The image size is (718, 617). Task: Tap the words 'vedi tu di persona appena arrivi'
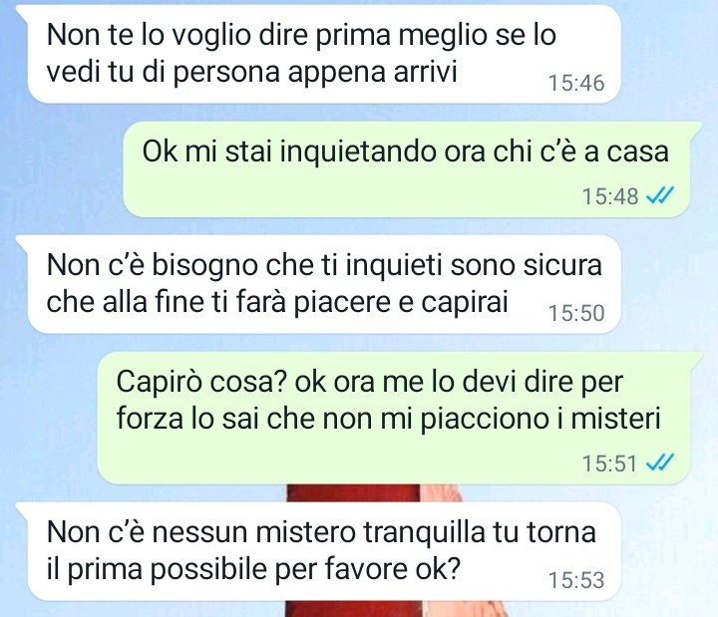tap(252, 73)
